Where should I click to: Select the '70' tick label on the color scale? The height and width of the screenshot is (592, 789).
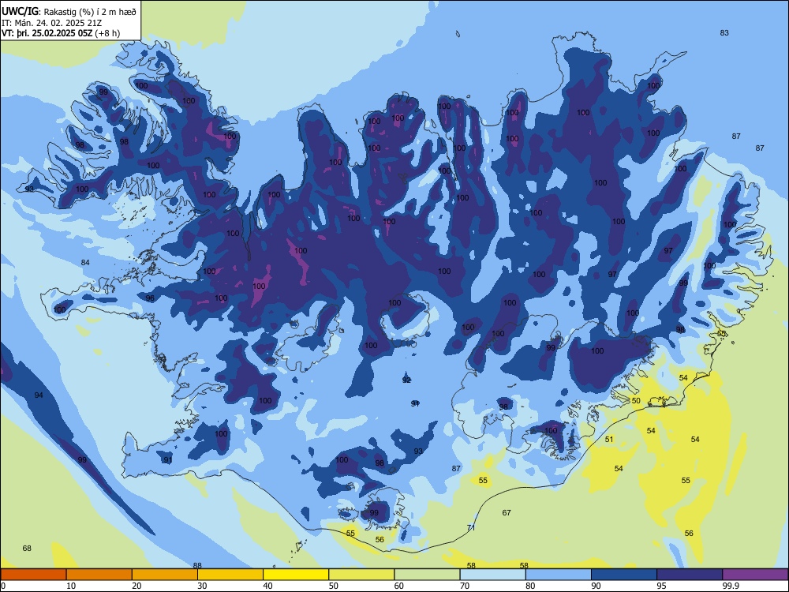pyautogui.click(x=465, y=586)
